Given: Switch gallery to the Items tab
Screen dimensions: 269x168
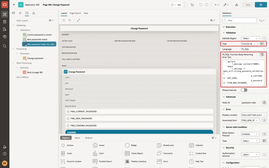Looking at the screenshot, I should click(x=77, y=138).
